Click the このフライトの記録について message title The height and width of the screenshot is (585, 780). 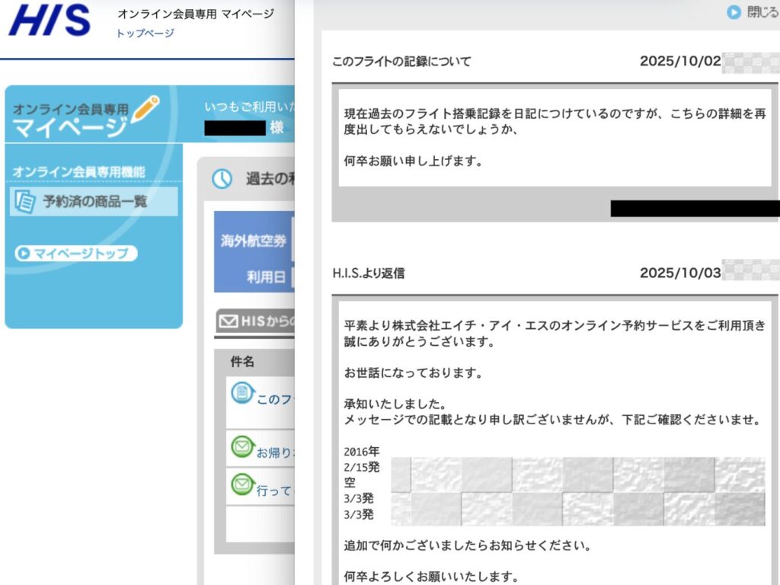[401, 62]
